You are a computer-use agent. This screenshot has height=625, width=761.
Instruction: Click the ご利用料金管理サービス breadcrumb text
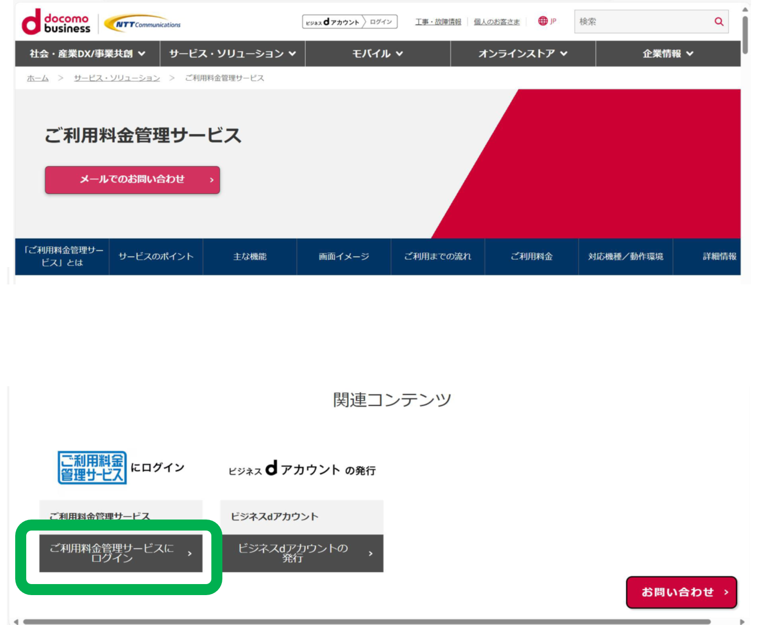pyautogui.click(x=224, y=78)
